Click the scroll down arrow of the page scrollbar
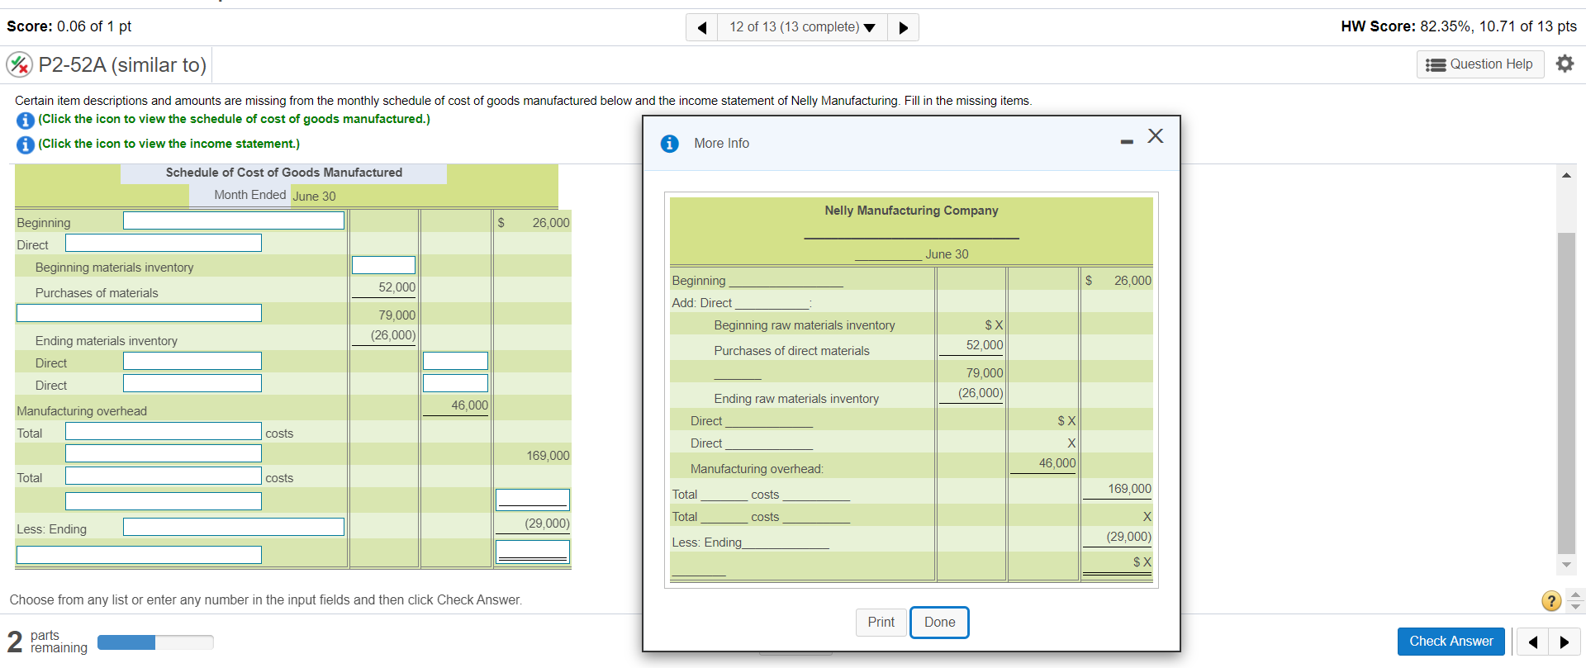This screenshot has height=668, width=1586. click(x=1566, y=565)
